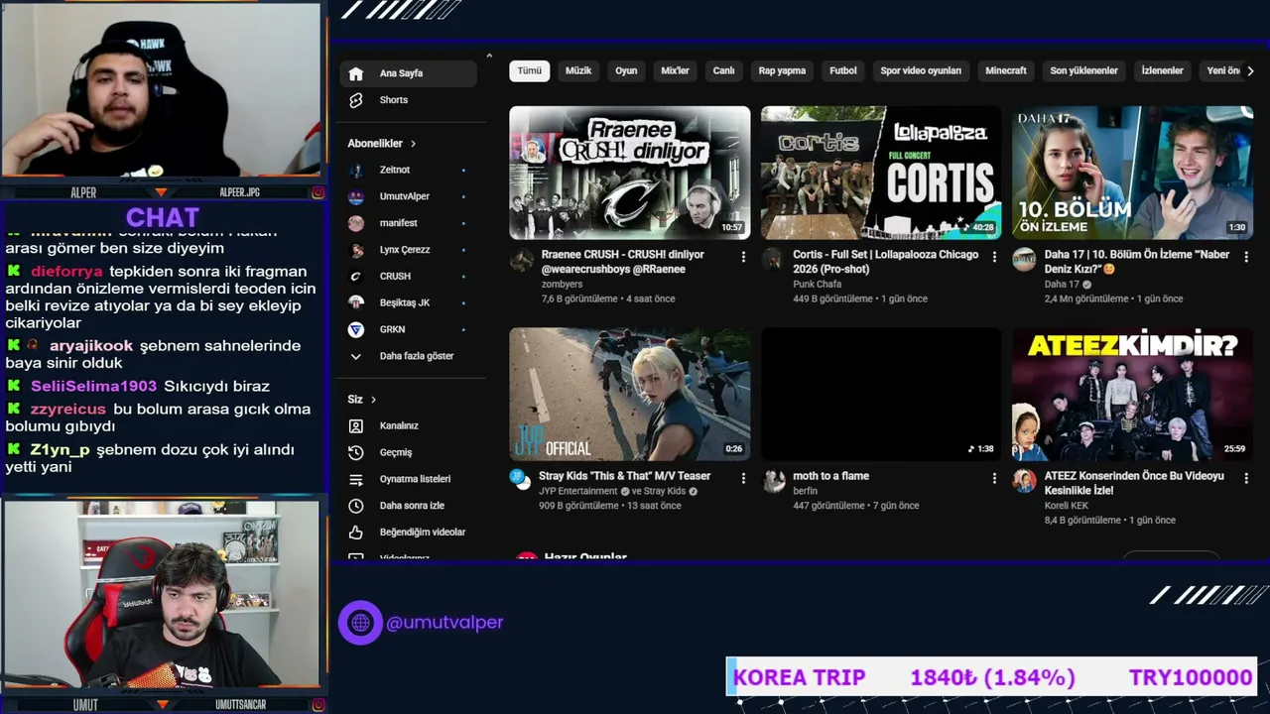Open more options for ATEEZ Konserinden video
Image resolution: width=1270 pixels, height=714 pixels.
(1245, 478)
